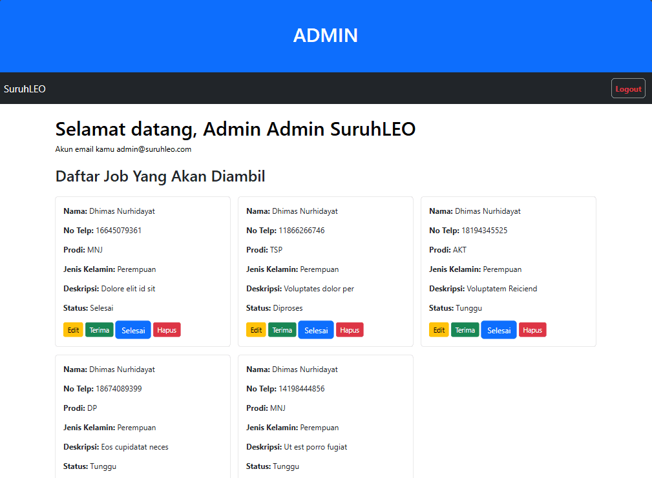The width and height of the screenshot is (652, 478).
Task: Click Selesai on the TSP prodi job
Action: pos(316,330)
